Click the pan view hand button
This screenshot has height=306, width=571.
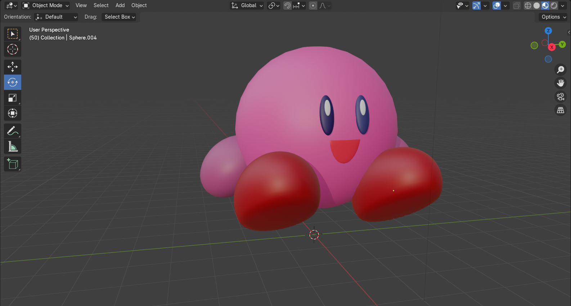click(561, 83)
